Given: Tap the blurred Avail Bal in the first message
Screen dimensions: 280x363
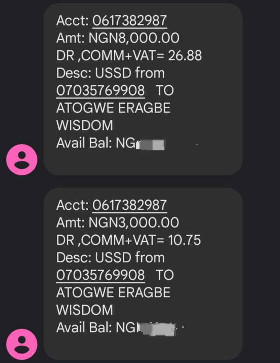Looking at the screenshot, I should pyautogui.click(x=150, y=143).
